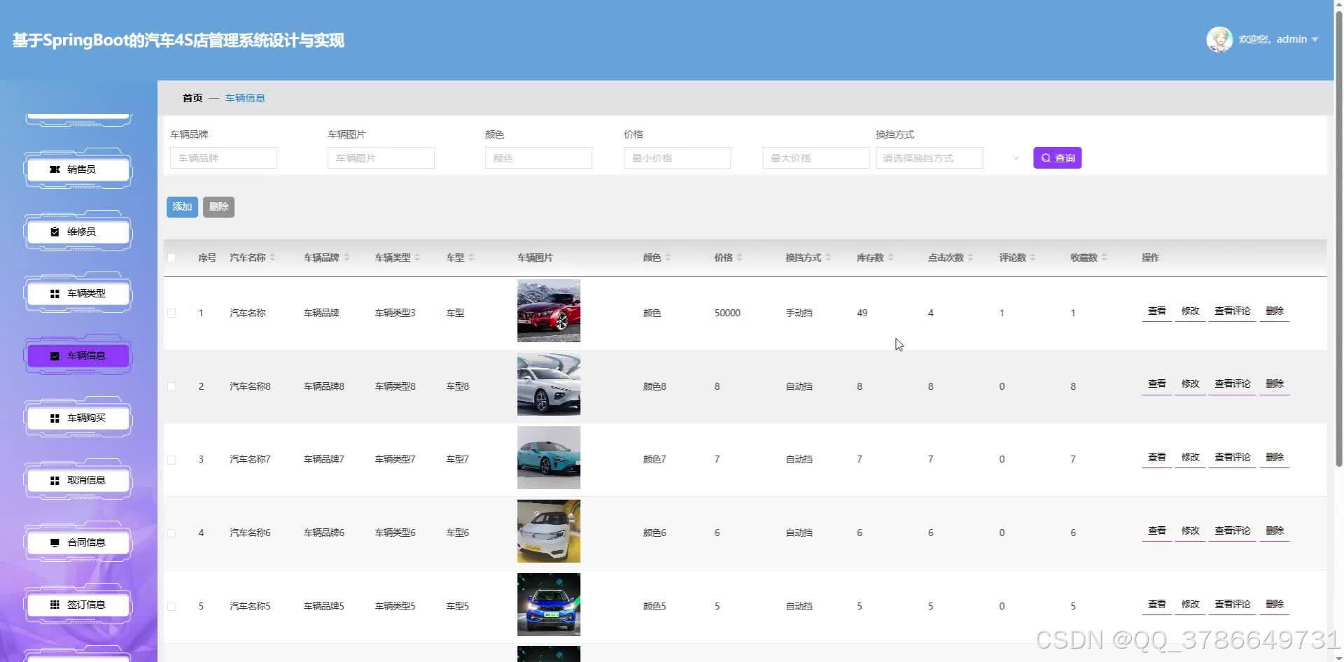Sort by 车辆类型 column arrows
The height and width of the screenshot is (662, 1344).
(417, 258)
